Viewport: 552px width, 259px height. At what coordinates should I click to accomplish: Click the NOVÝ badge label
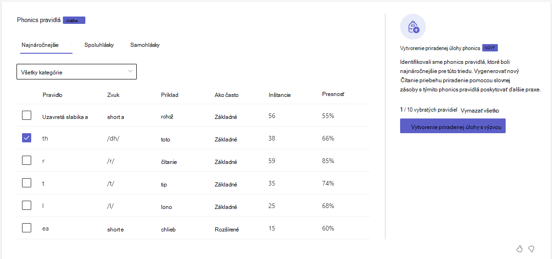490,48
